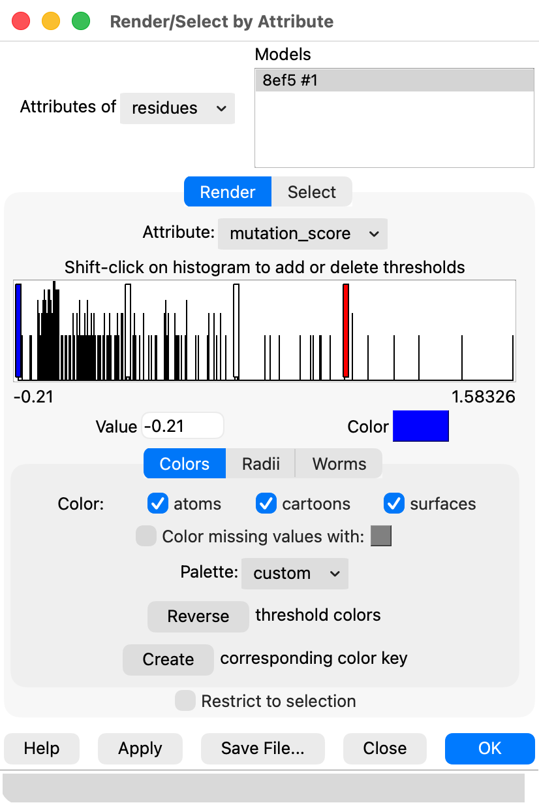
Task: Expand the mutation_score Attribute dropdown
Action: click(302, 234)
